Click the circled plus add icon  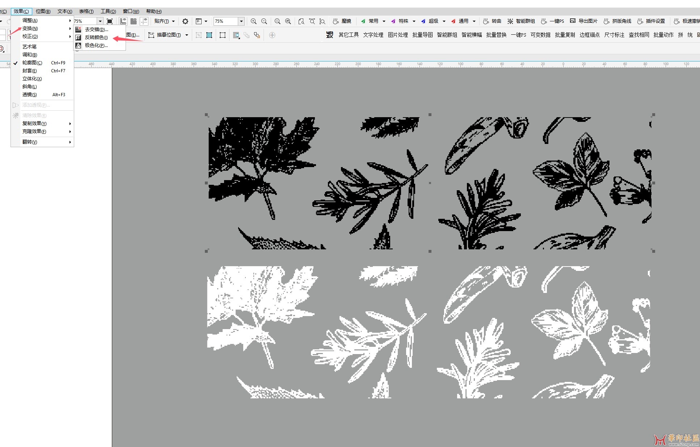click(x=272, y=35)
